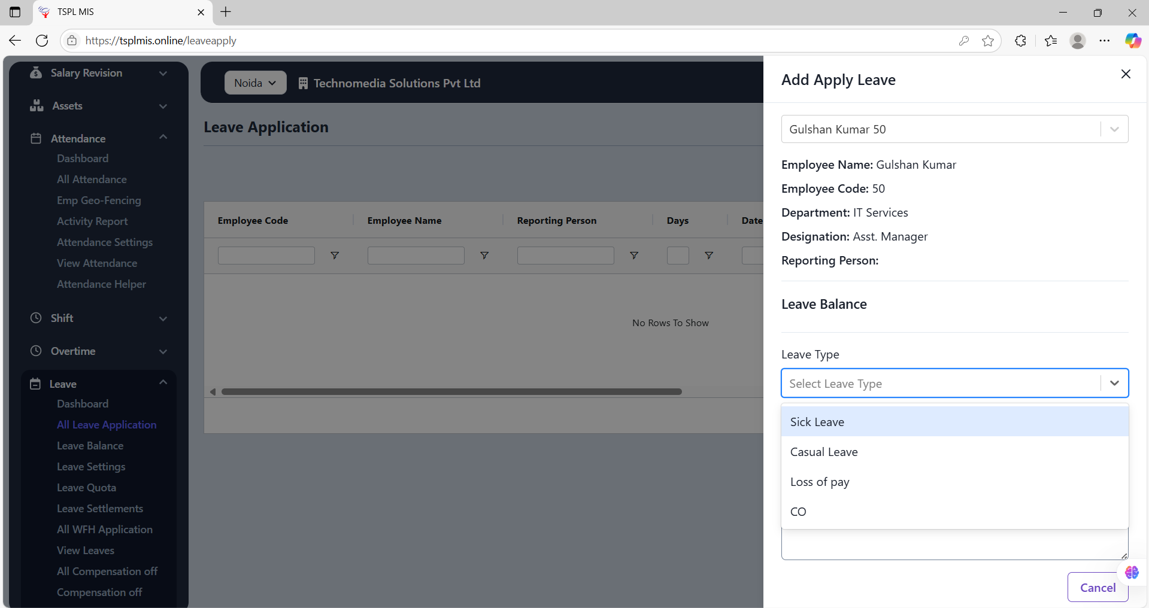Open Activity Report page

tap(92, 221)
